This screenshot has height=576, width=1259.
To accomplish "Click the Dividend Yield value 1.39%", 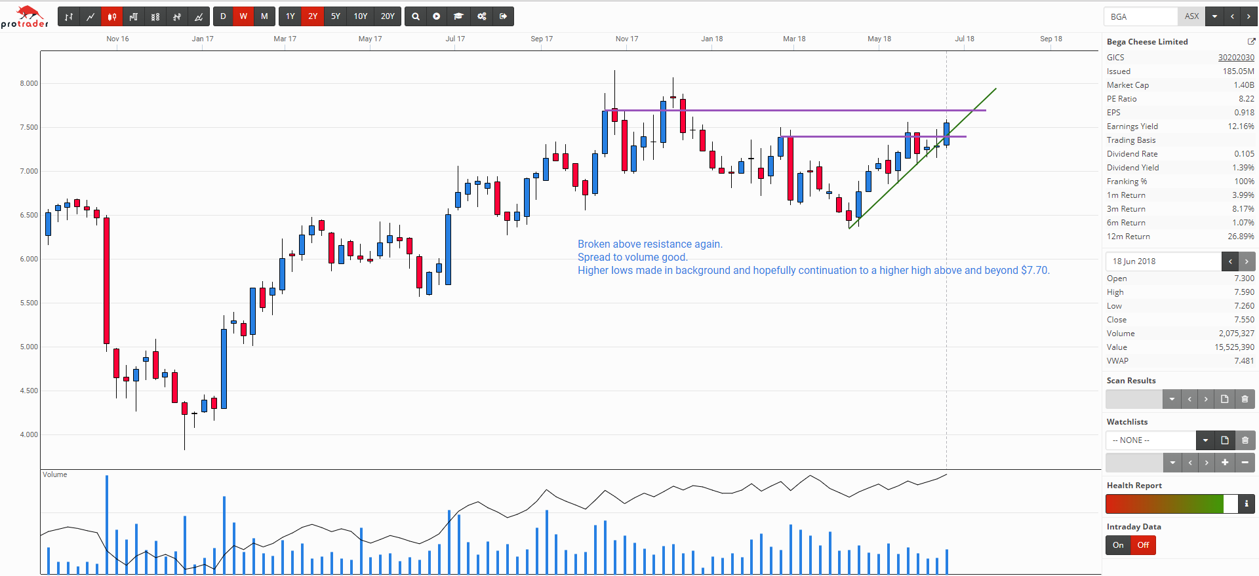I will pos(1243,168).
